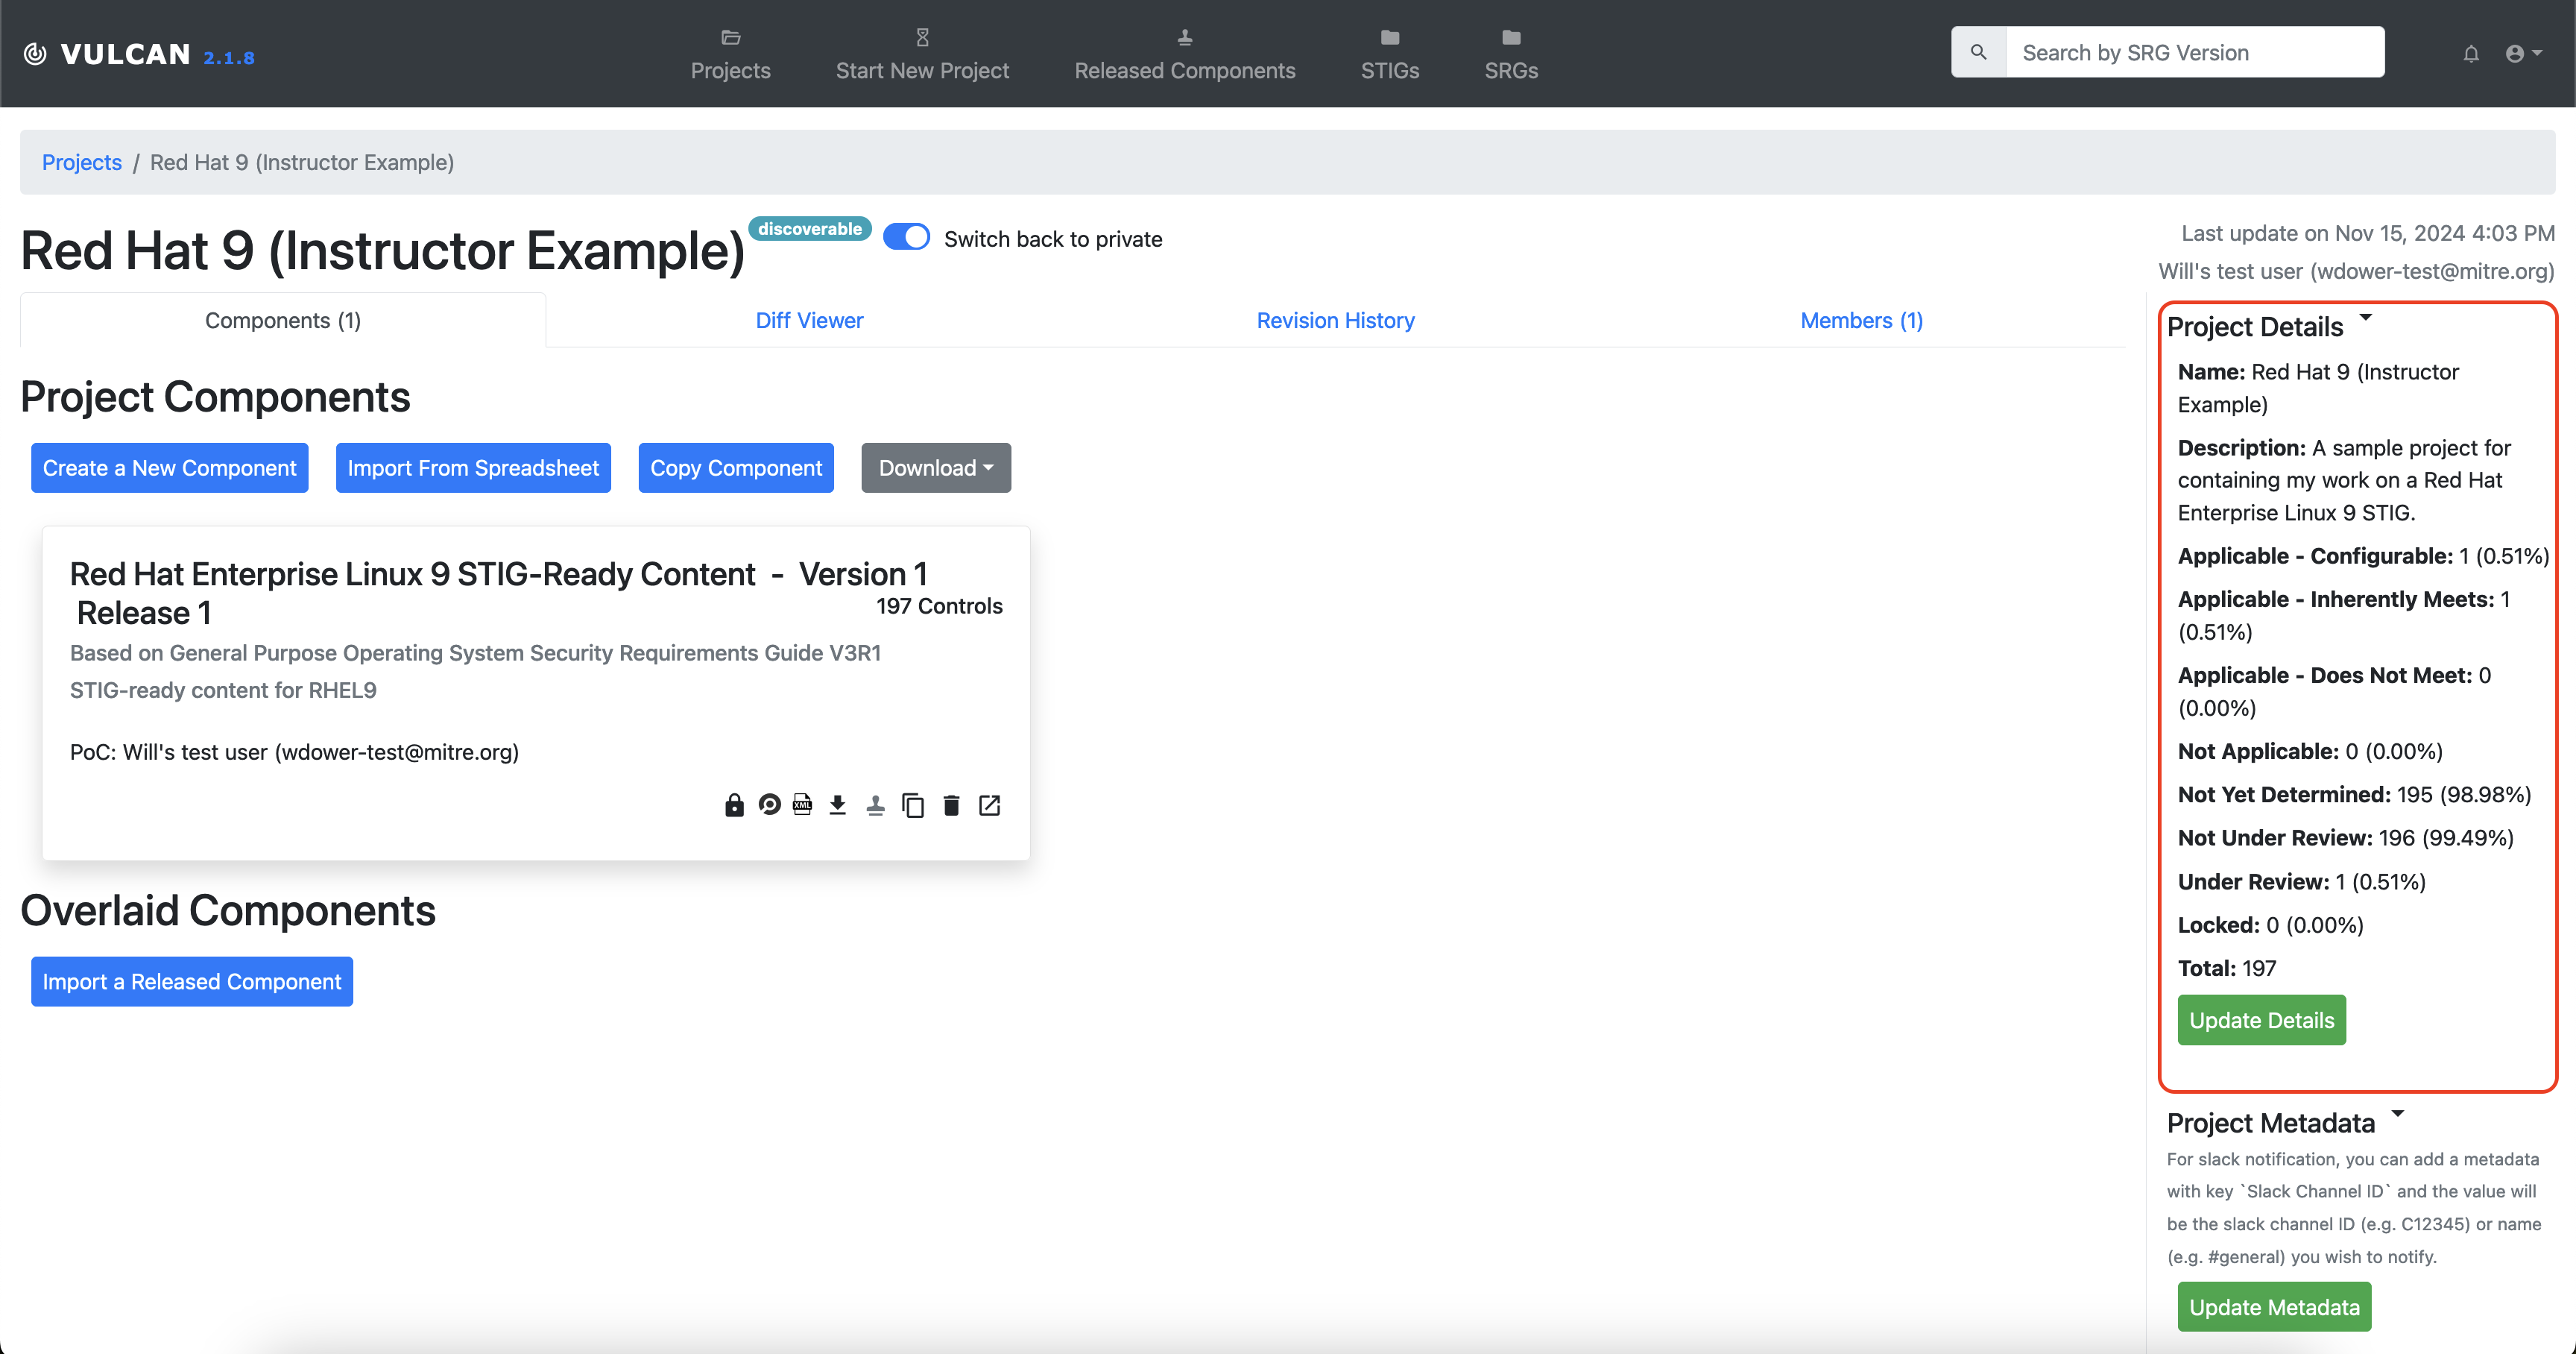Duplicate component using the copy icon
Image resolution: width=2576 pixels, height=1354 pixels.
click(913, 805)
